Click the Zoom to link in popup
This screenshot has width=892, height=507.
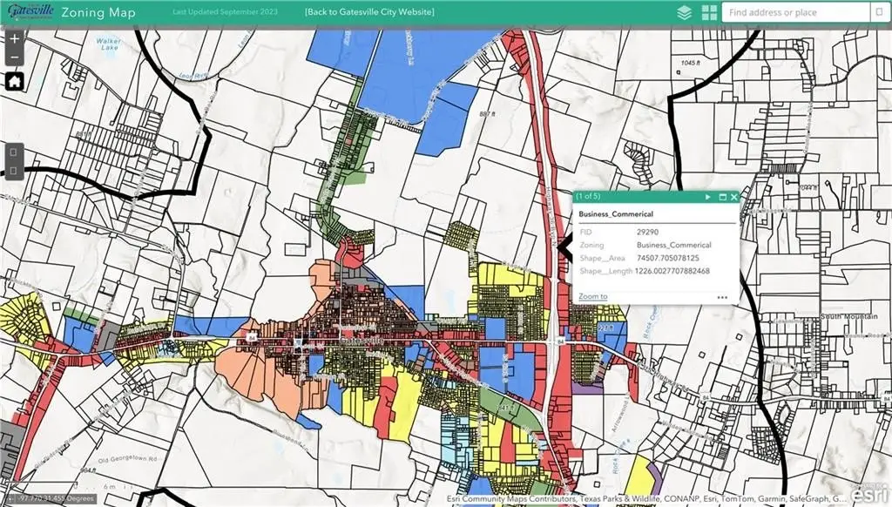point(593,297)
